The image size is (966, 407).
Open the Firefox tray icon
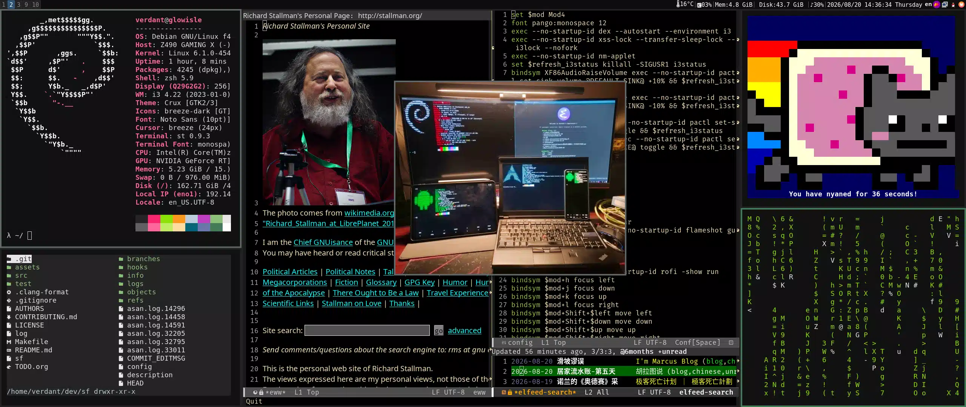[937, 5]
